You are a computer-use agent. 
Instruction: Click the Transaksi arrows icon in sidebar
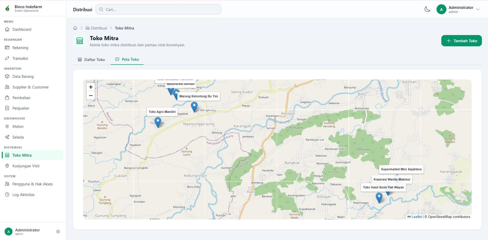7,58
